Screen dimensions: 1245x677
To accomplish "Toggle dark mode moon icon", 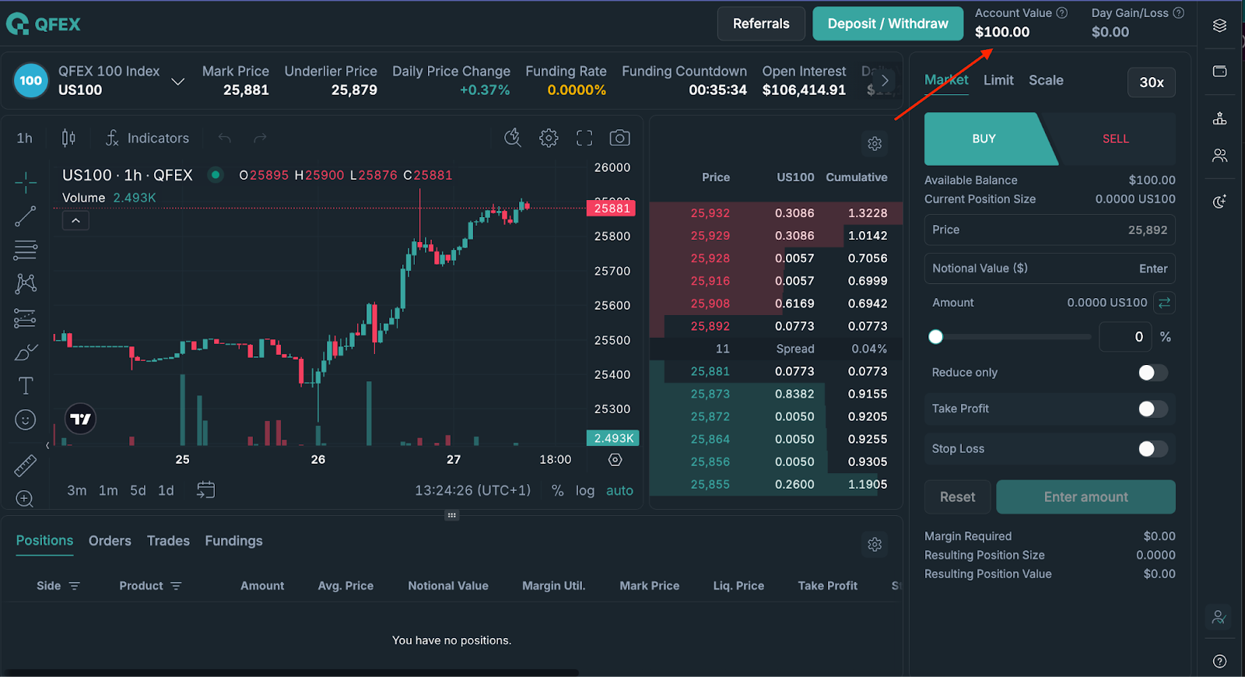I will tap(1220, 202).
